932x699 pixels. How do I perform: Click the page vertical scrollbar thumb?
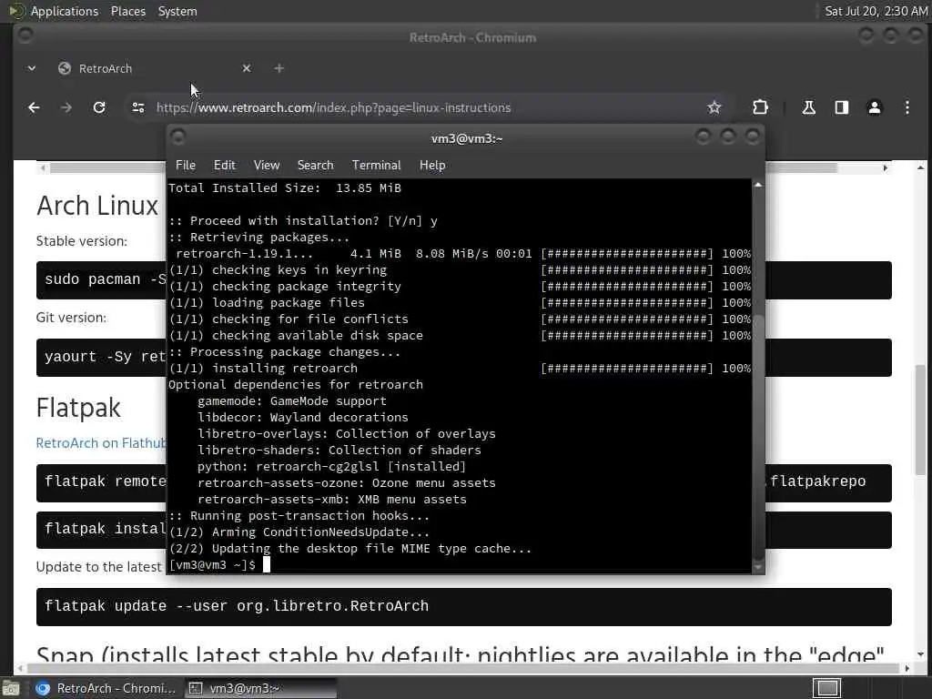pyautogui.click(x=920, y=419)
